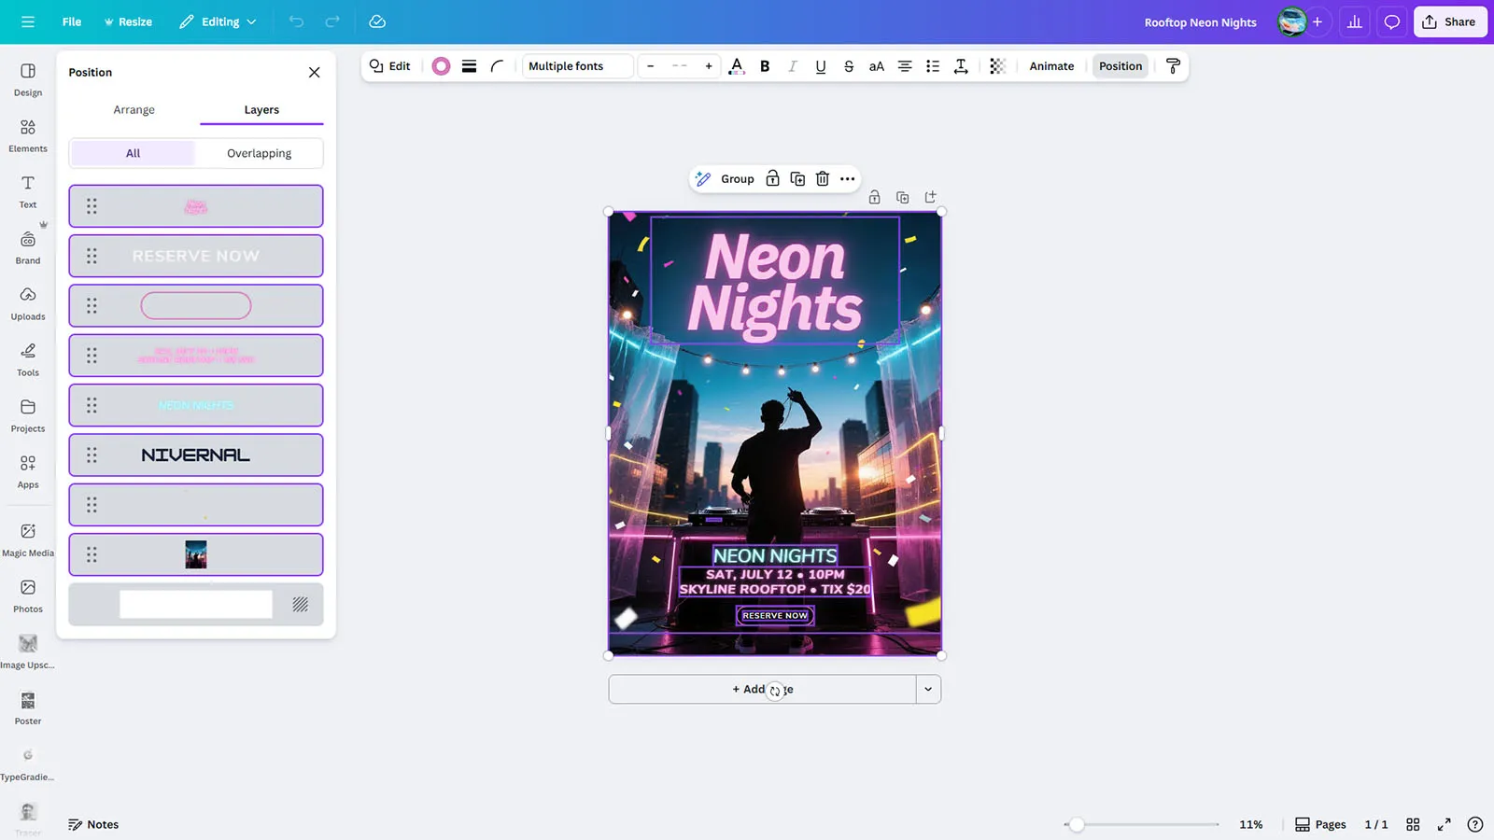
Task: Toggle italic text style
Action: point(793,66)
